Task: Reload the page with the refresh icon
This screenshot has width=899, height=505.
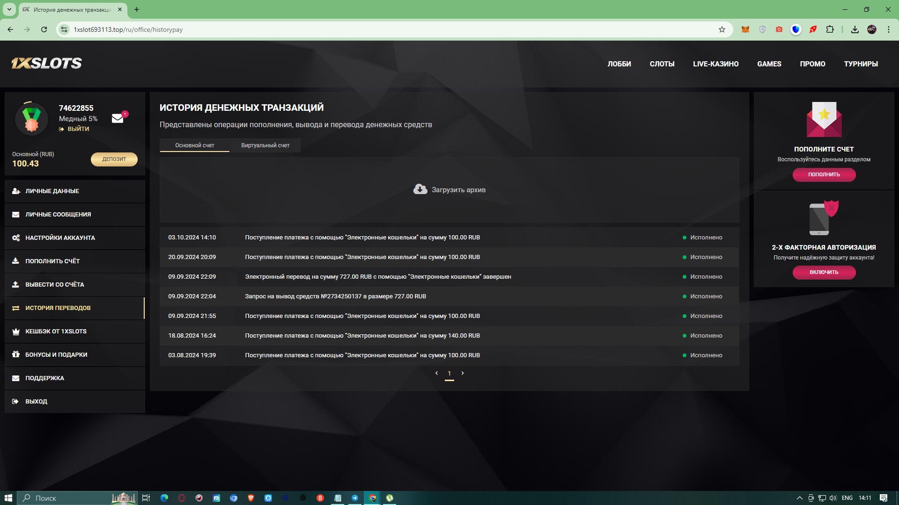Action: tap(44, 29)
